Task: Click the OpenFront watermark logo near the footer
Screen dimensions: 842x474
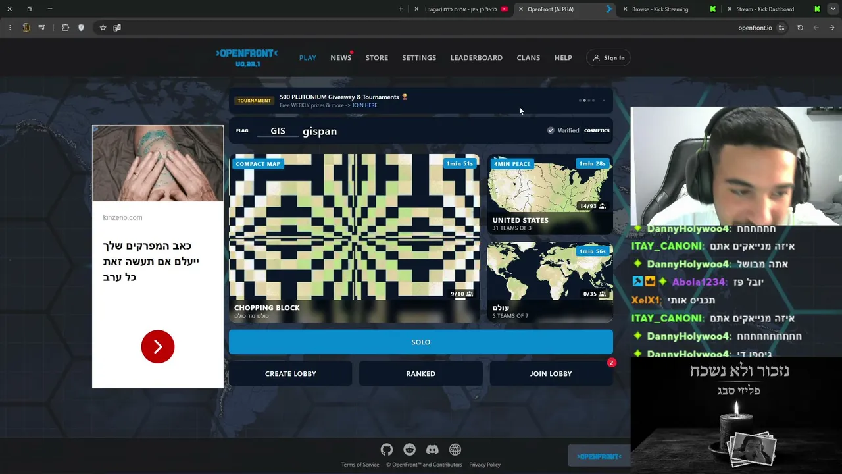Action: pyautogui.click(x=599, y=456)
